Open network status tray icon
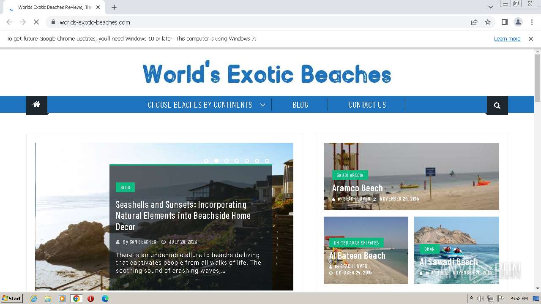 pyautogui.click(x=491, y=299)
